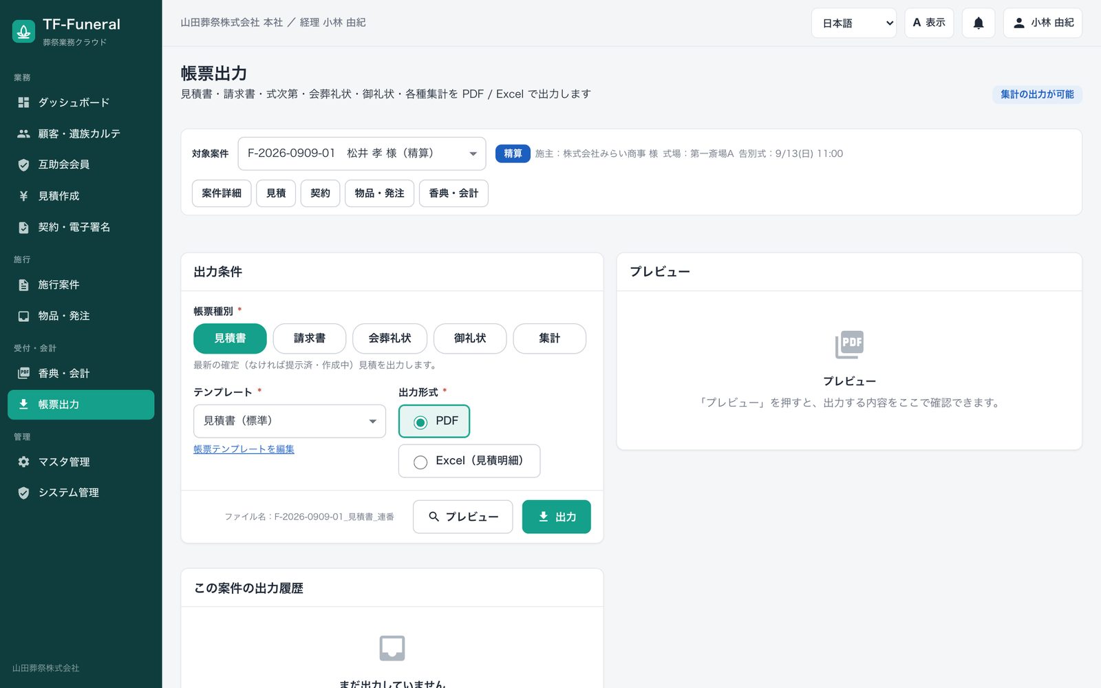Switch to the 物品・発注 case tab
The height and width of the screenshot is (688, 1101).
click(x=379, y=193)
